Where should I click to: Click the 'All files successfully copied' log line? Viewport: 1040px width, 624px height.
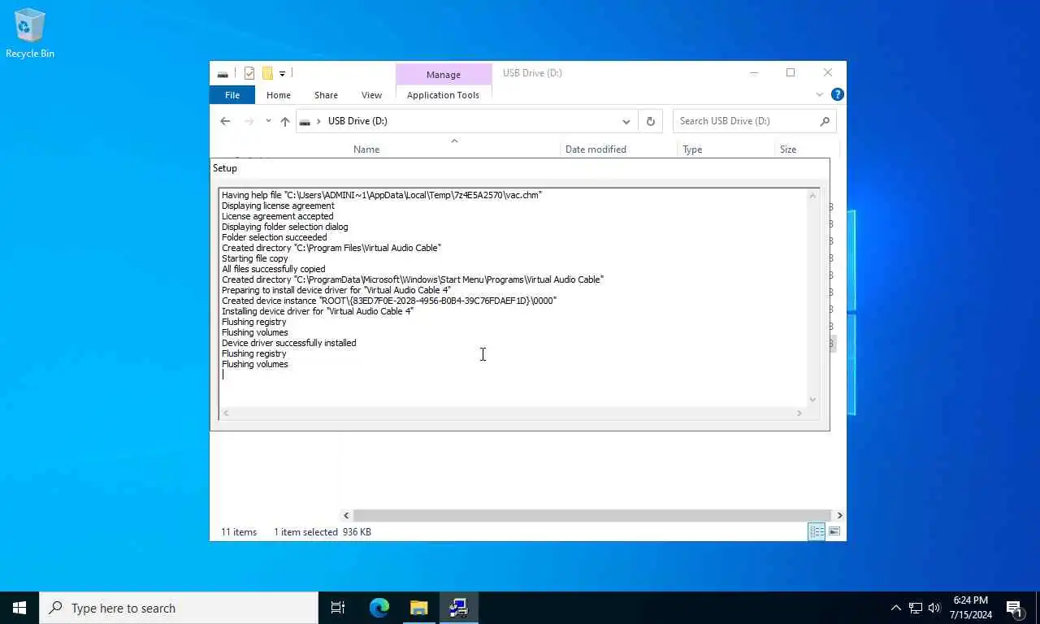click(274, 269)
